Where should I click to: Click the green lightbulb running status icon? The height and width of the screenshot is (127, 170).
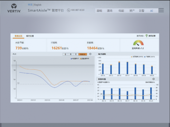pos(147,36)
